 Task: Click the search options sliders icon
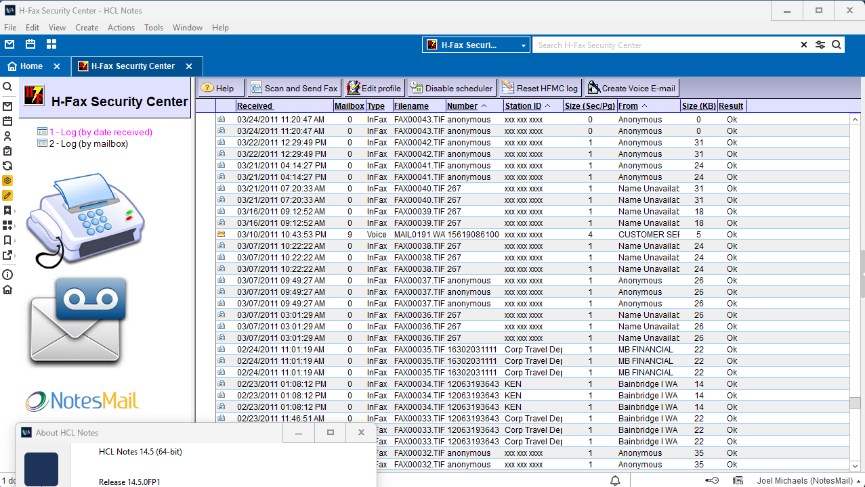tap(820, 45)
